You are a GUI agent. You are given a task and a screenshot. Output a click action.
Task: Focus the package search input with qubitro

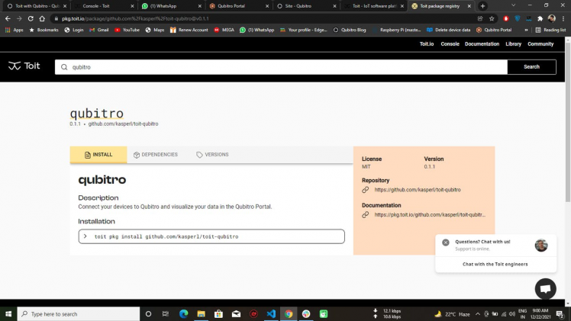coord(281,67)
